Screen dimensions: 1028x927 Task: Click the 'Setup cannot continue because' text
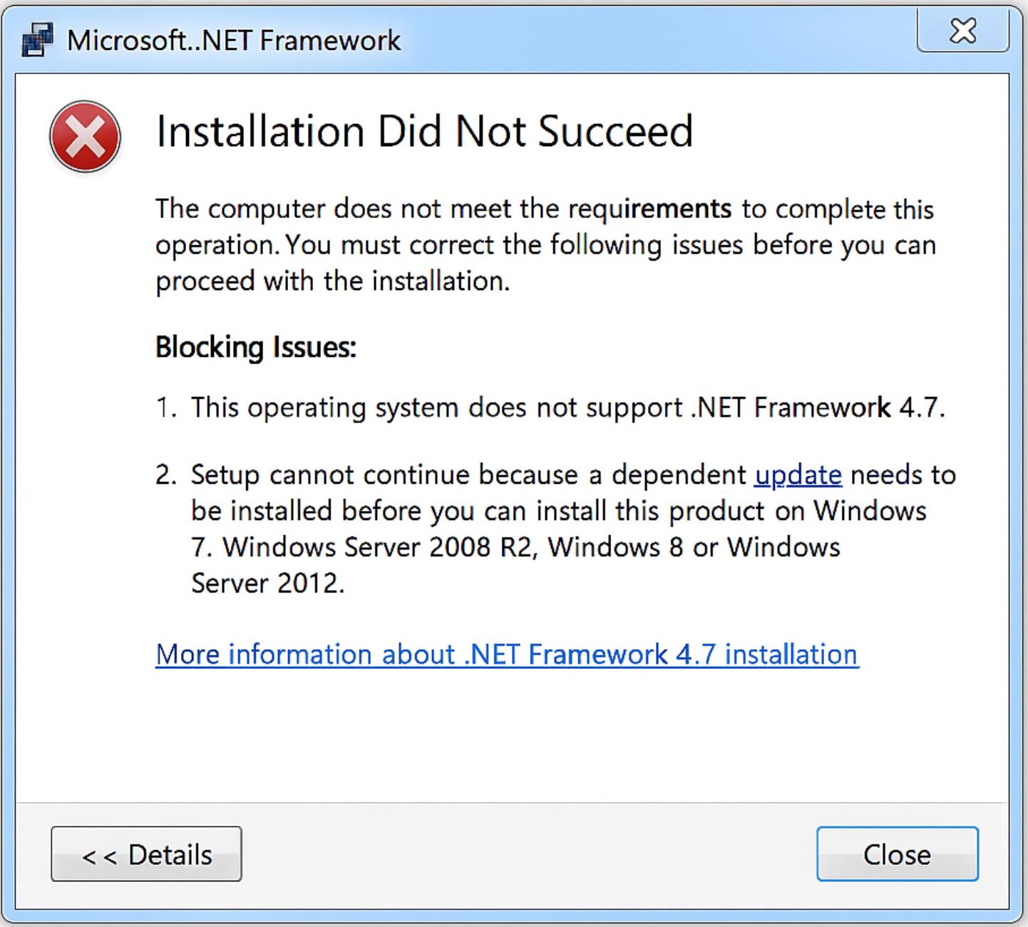pyautogui.click(x=384, y=475)
